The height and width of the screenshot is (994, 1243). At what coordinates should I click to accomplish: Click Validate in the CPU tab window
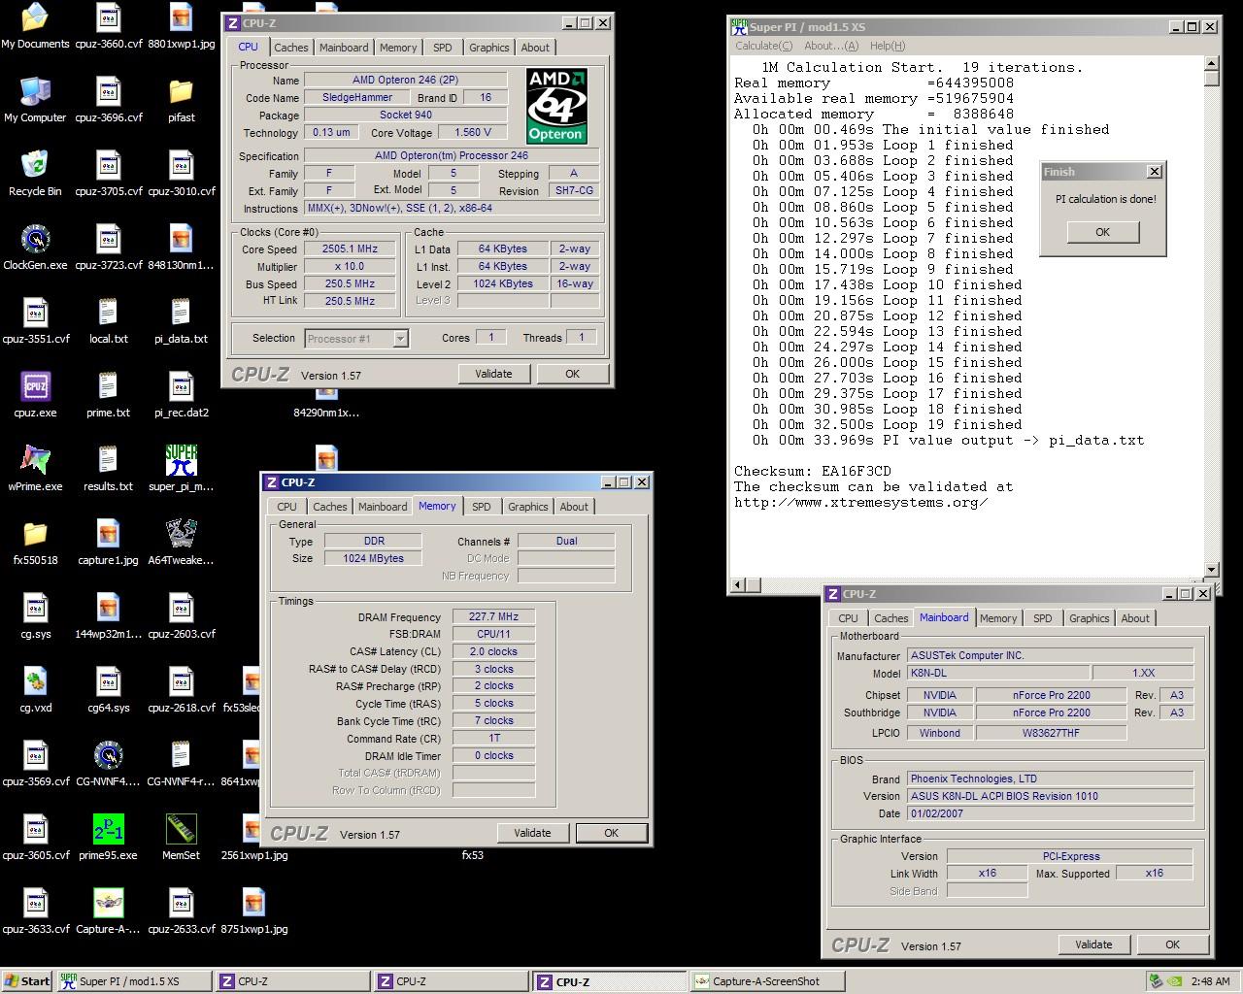(493, 374)
